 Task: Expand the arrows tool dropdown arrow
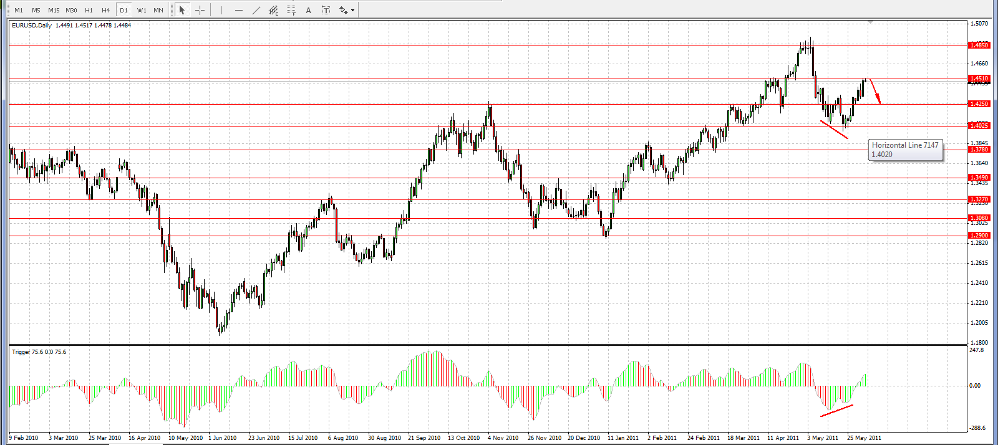point(353,10)
